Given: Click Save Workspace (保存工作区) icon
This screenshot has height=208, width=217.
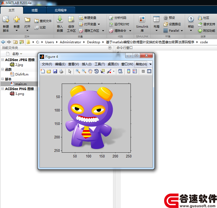Looking at the screenshot, I should [71, 19].
